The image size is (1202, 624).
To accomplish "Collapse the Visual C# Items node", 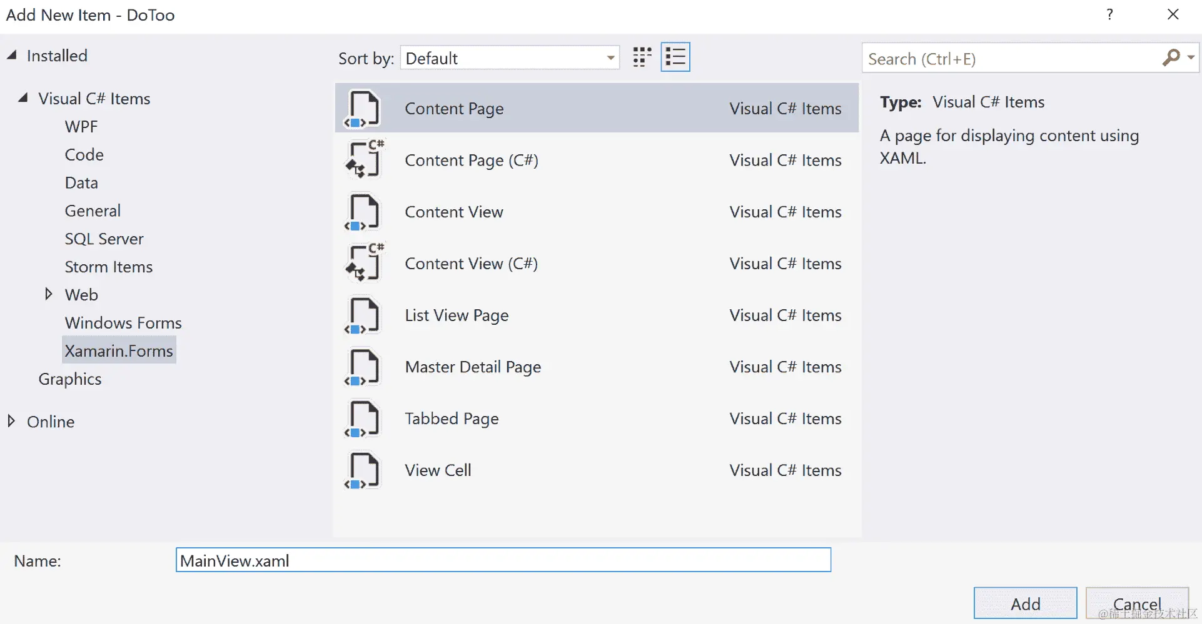I will pyautogui.click(x=23, y=98).
